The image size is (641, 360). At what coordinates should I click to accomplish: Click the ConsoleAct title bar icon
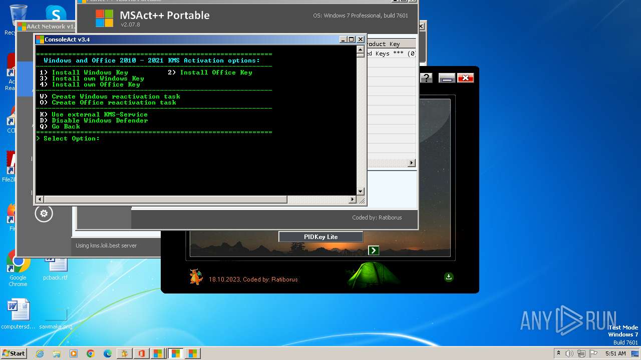[40, 39]
